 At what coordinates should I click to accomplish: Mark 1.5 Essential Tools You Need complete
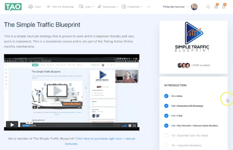point(166,135)
